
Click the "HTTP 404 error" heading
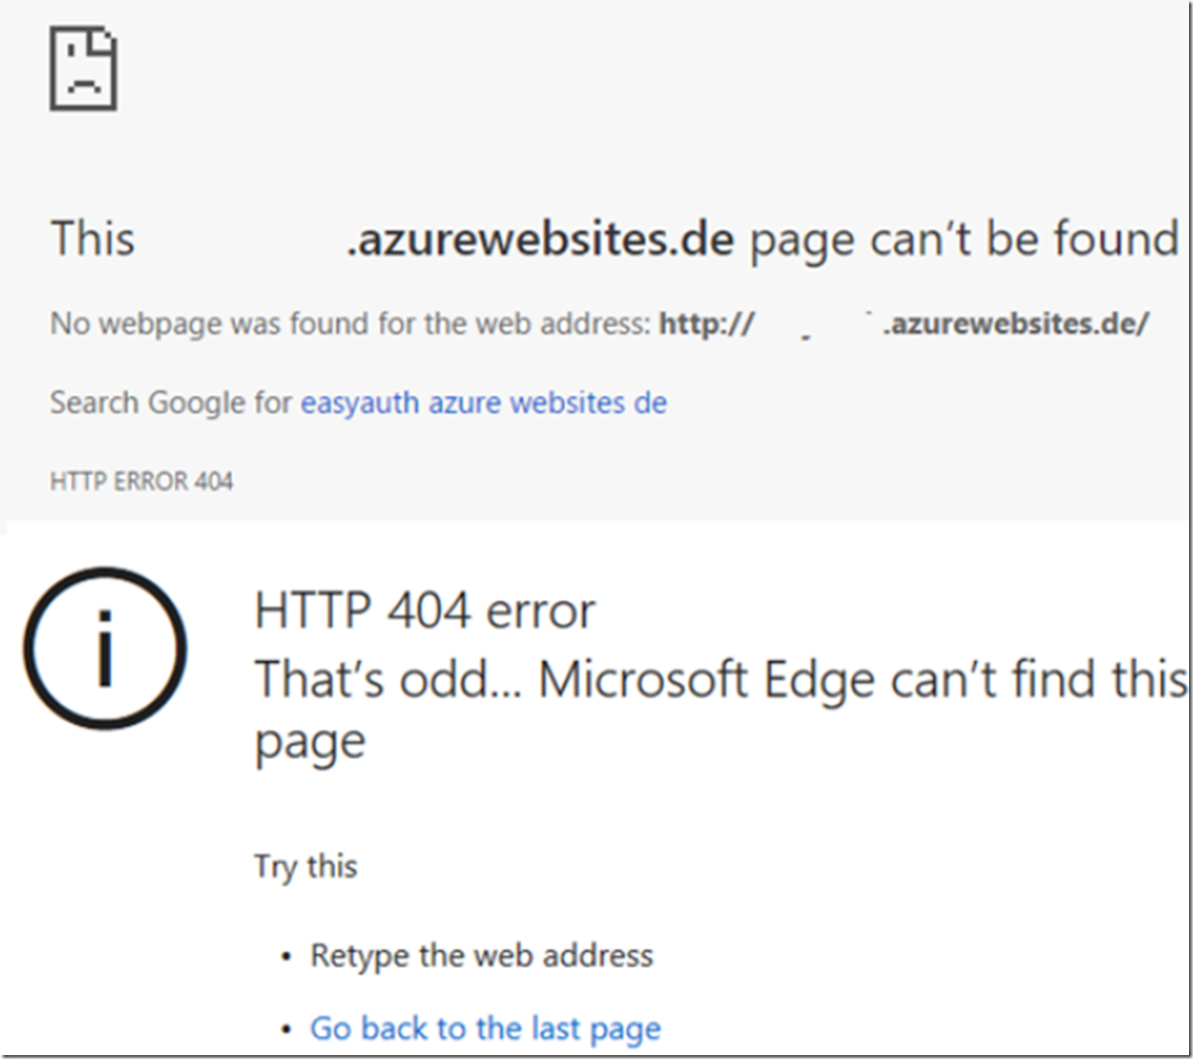tap(425, 611)
